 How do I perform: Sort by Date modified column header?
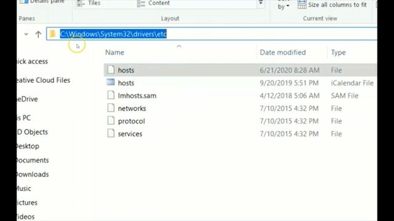click(x=283, y=52)
